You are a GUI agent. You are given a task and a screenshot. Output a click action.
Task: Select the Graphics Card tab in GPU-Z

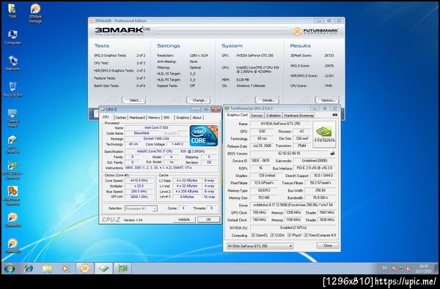(x=237, y=115)
